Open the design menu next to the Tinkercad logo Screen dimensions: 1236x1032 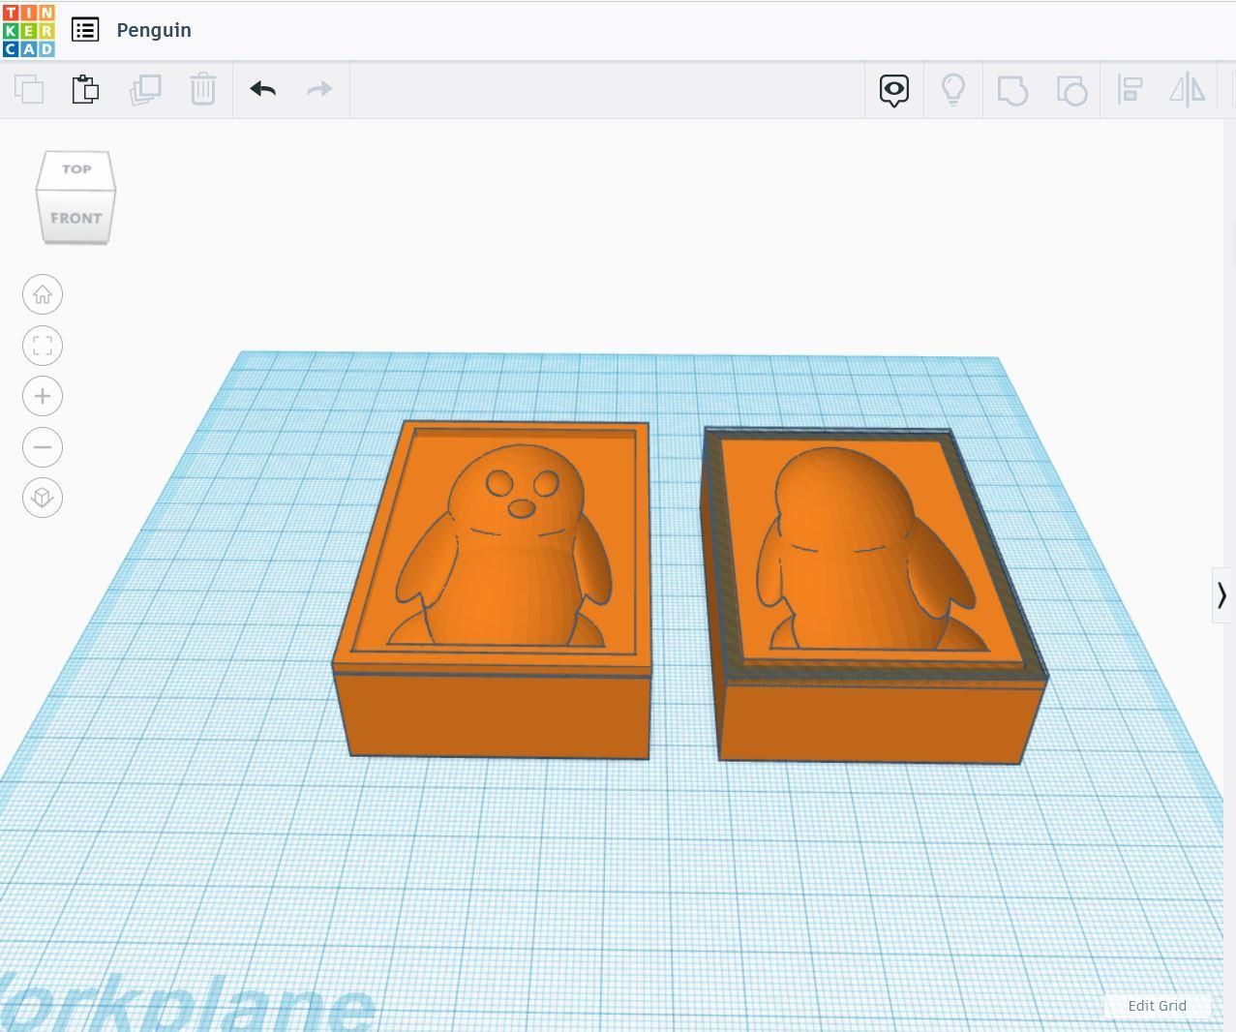[x=85, y=30]
